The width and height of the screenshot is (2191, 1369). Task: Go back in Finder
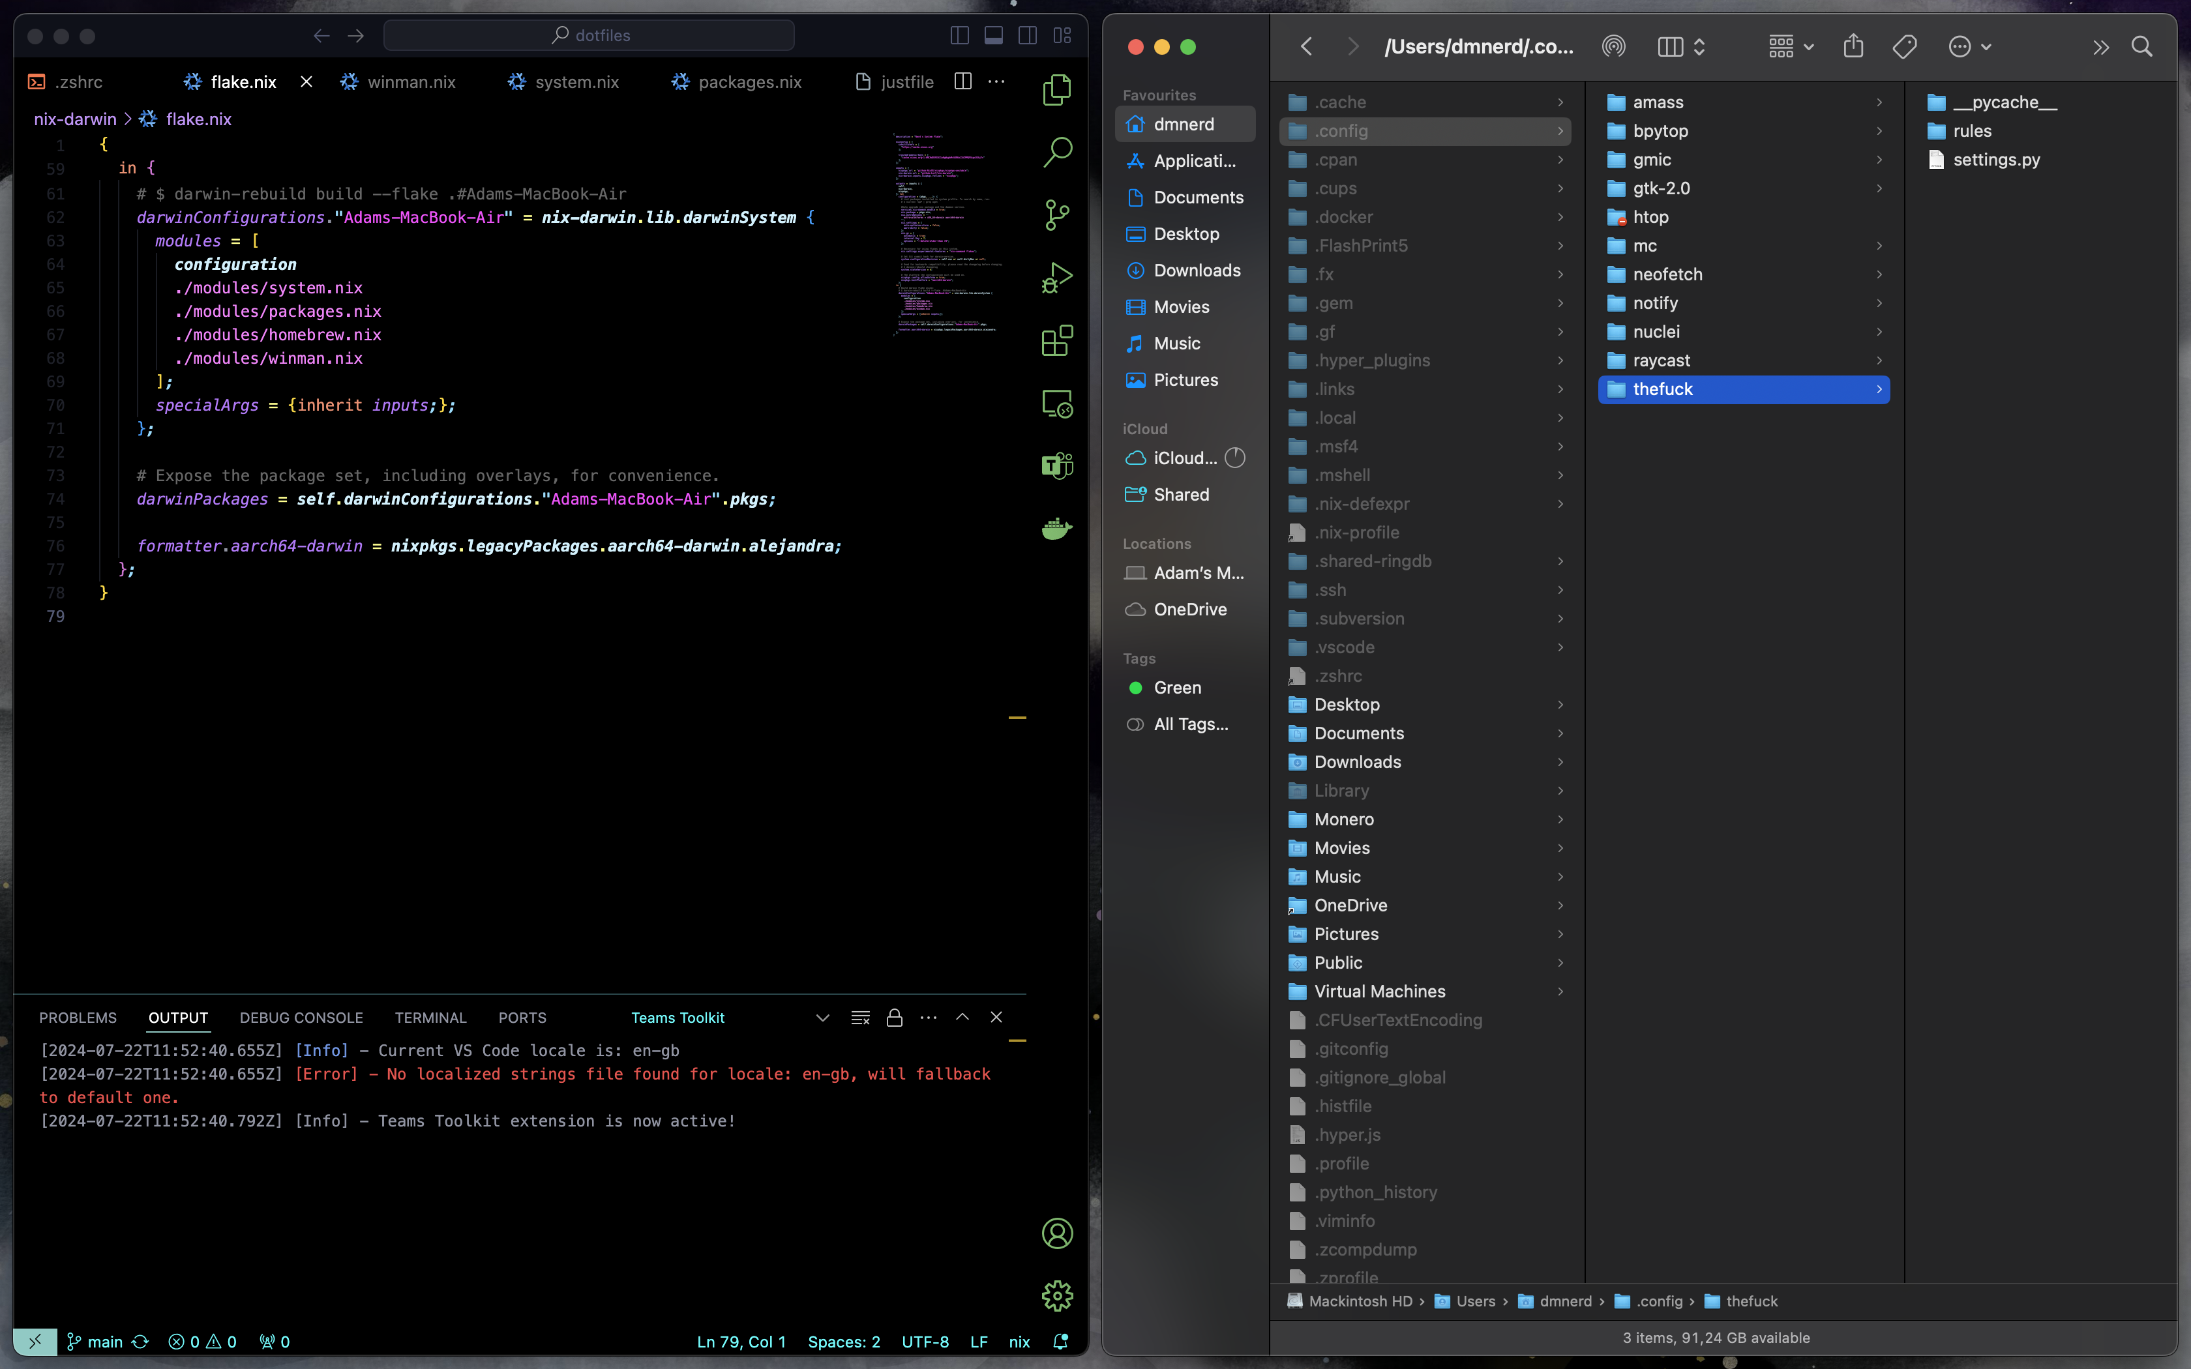[x=1307, y=46]
